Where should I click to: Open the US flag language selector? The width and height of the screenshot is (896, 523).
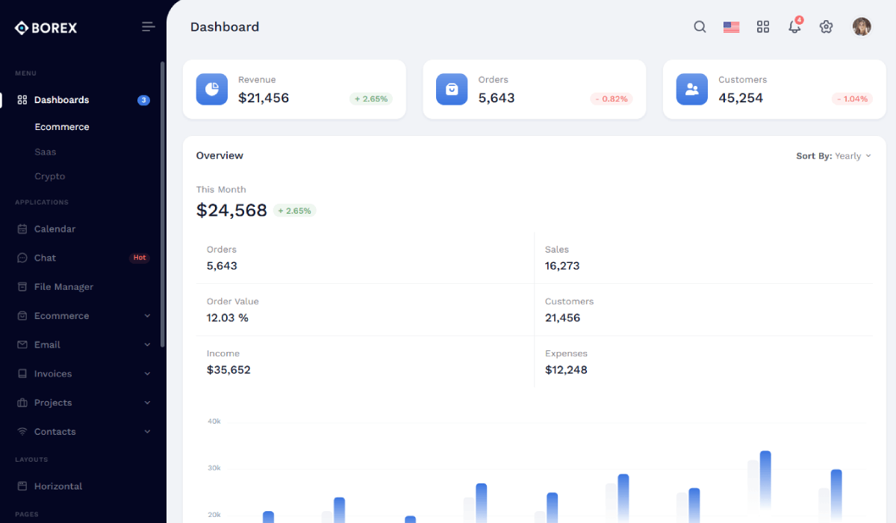coord(732,27)
